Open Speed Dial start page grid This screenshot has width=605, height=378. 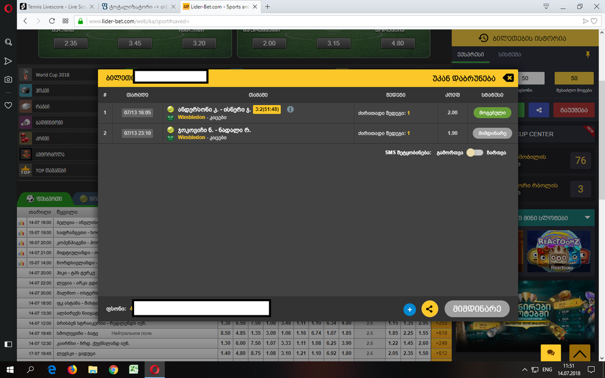[65, 21]
